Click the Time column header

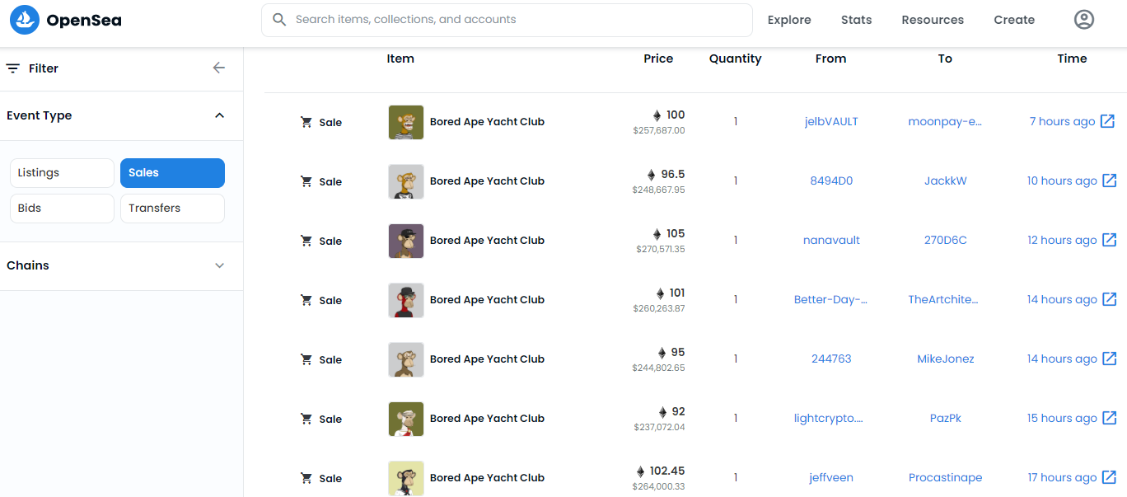click(x=1072, y=59)
